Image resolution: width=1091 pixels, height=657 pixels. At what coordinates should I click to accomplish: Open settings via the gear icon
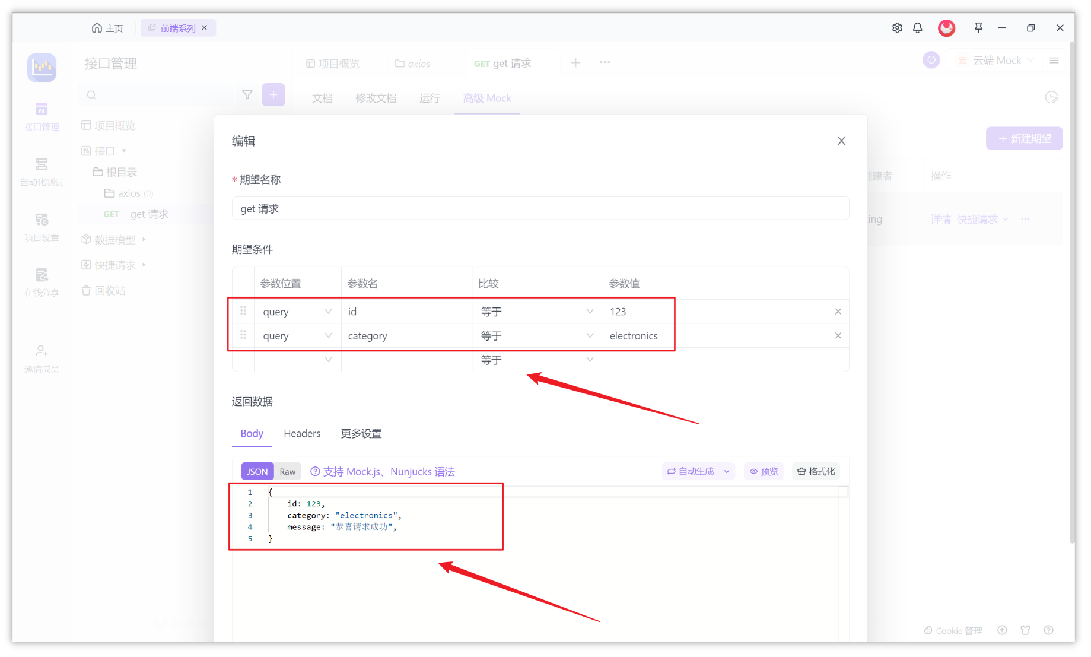click(x=897, y=27)
